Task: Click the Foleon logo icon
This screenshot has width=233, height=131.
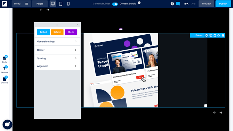Action: [x=5, y=4]
